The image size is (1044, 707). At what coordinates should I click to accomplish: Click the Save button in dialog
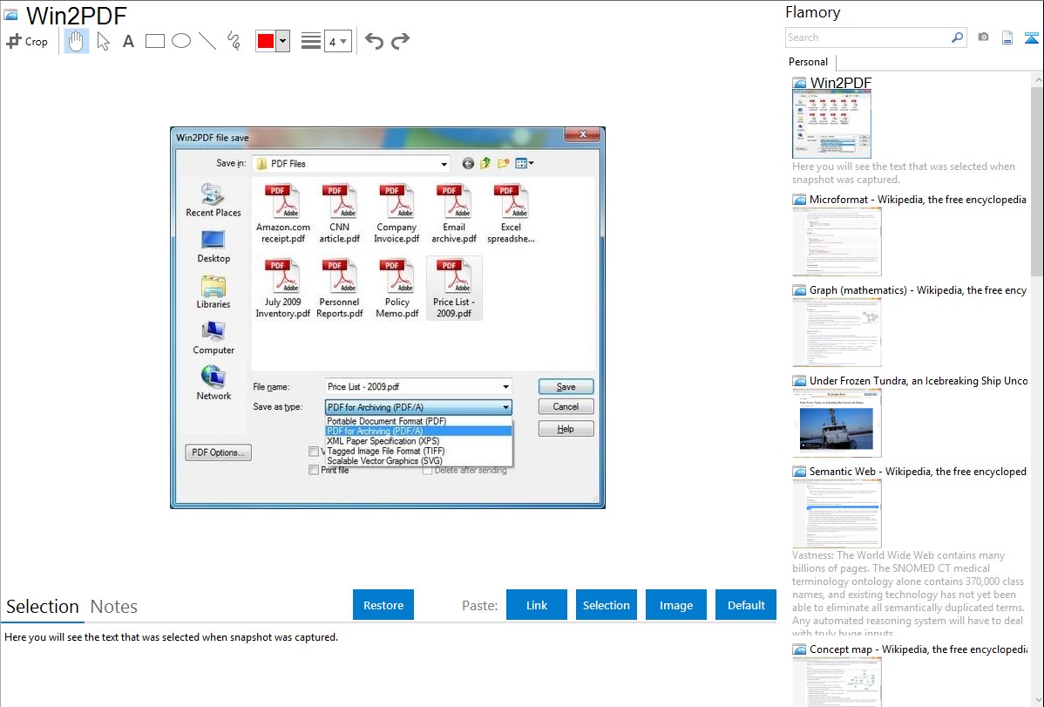(x=566, y=386)
